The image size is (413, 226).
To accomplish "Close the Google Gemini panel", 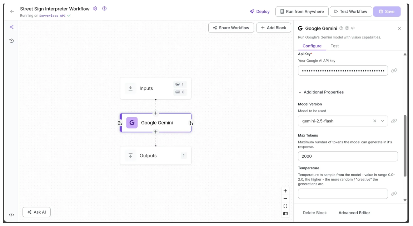I will point(399,29).
